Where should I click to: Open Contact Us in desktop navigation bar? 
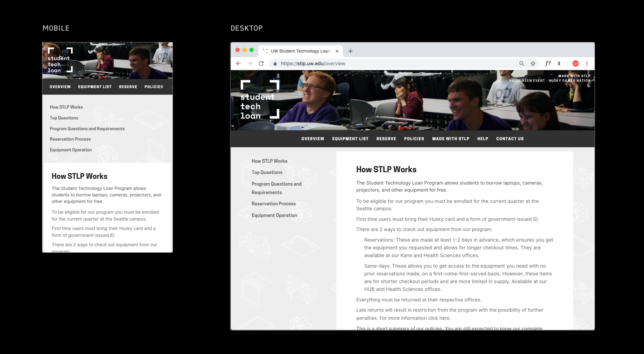tap(510, 139)
